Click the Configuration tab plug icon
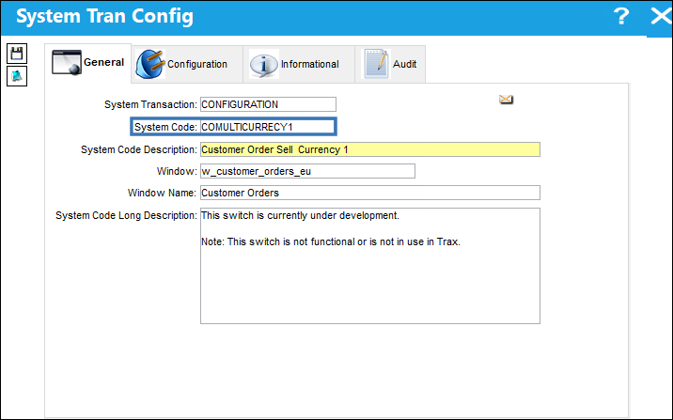Image resolution: width=673 pixels, height=420 pixels. tap(150, 64)
